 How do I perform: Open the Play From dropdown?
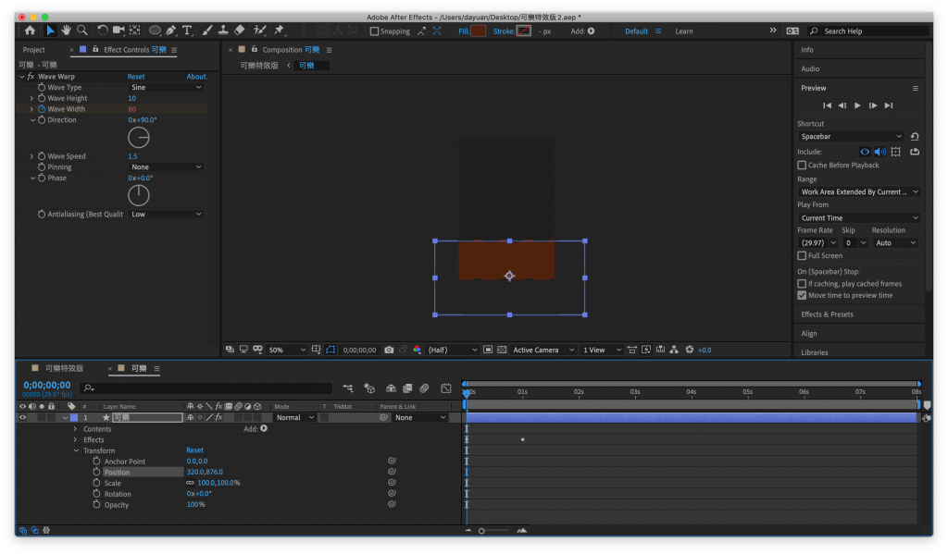[x=858, y=218]
